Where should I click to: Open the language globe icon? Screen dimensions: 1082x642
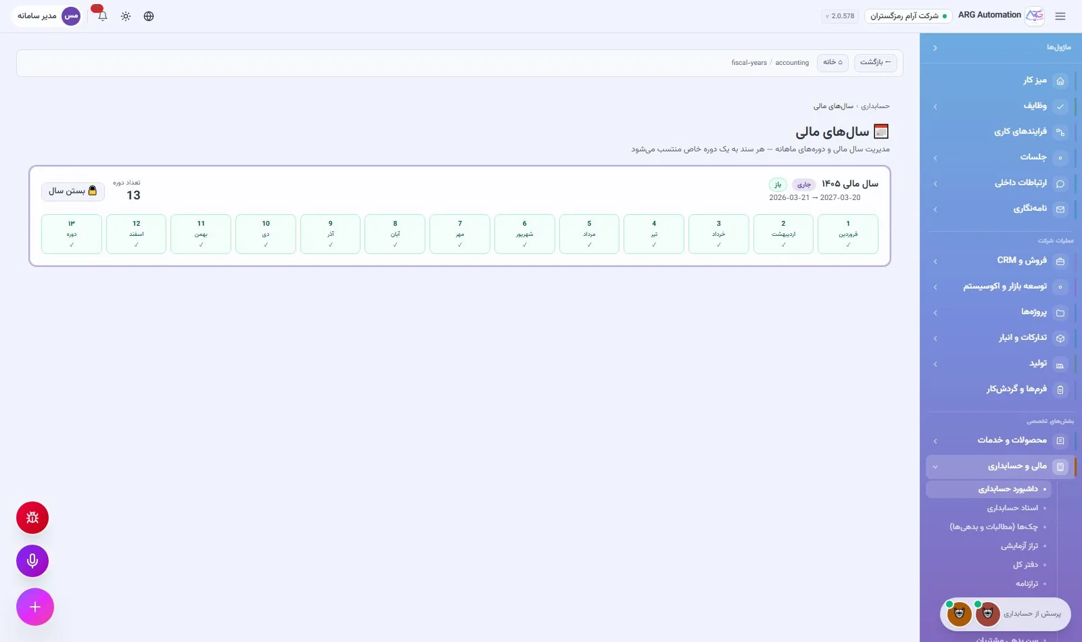[149, 16]
